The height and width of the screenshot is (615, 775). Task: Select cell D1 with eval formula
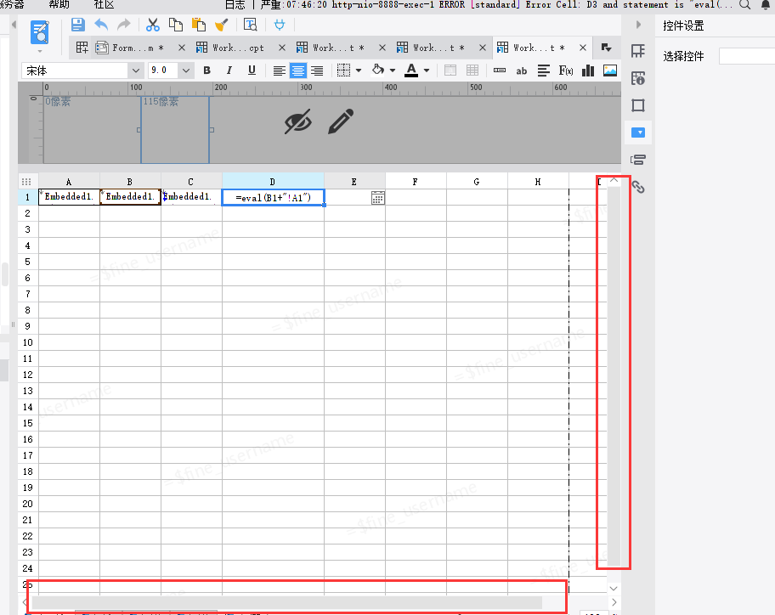274,198
